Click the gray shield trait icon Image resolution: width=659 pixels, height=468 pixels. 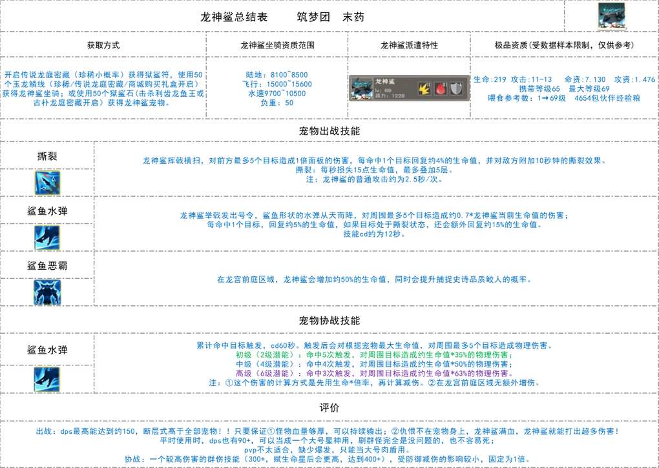pyautogui.click(x=456, y=88)
